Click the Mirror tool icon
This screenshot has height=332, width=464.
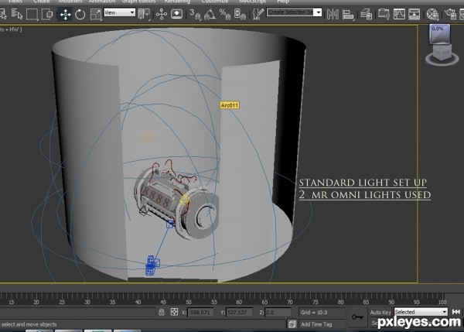coord(333,14)
